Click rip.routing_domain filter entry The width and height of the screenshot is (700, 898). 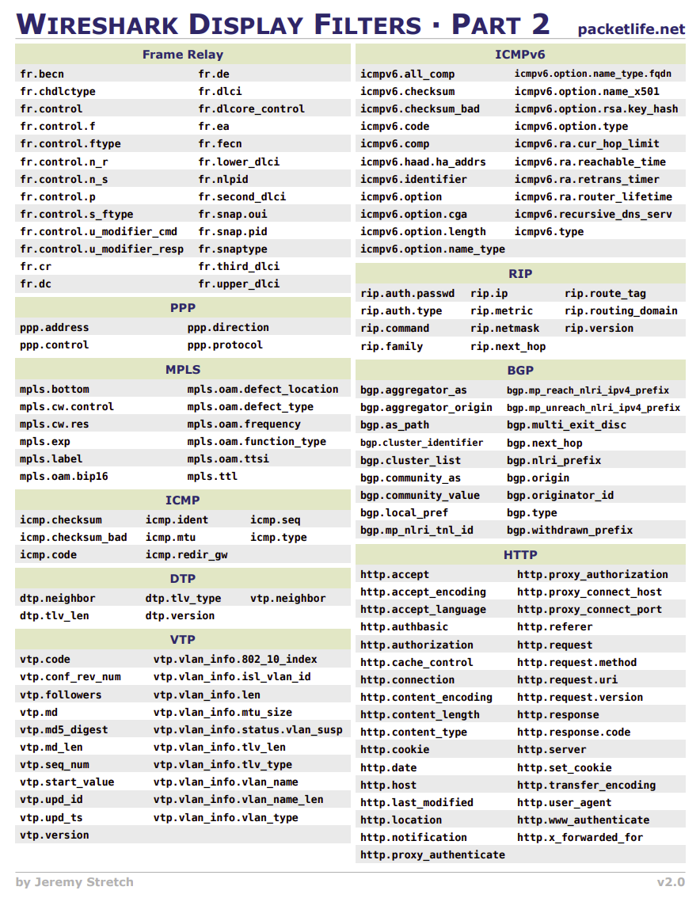[x=621, y=311]
